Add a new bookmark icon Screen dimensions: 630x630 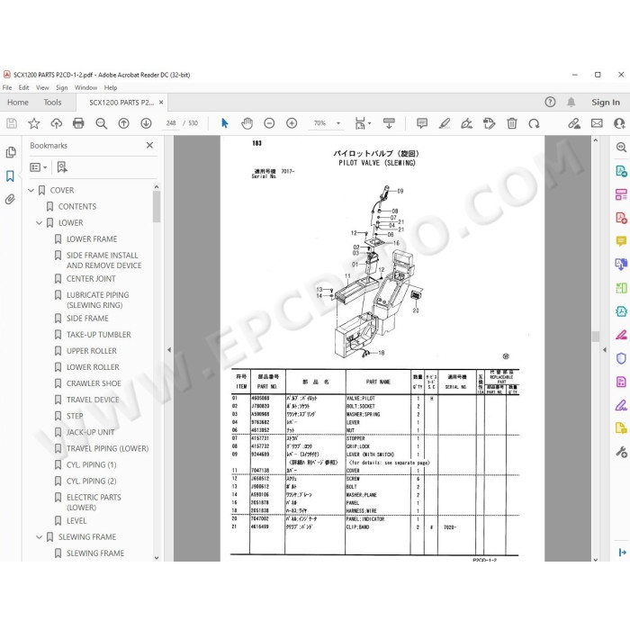tap(62, 167)
